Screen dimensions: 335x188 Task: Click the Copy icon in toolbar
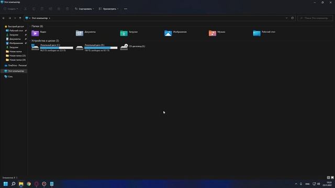[x=33, y=9]
